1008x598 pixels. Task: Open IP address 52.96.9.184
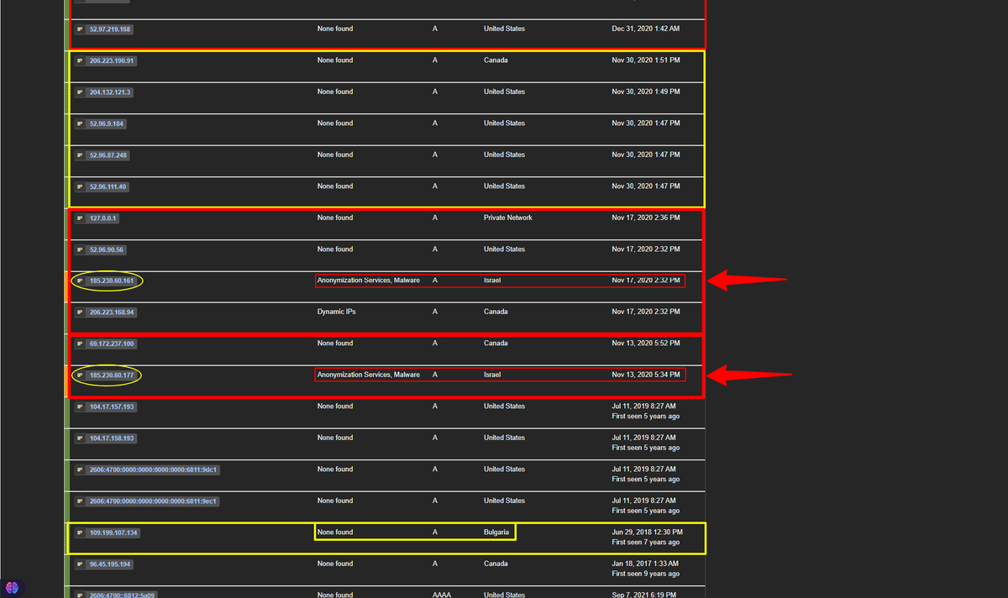tap(106, 123)
